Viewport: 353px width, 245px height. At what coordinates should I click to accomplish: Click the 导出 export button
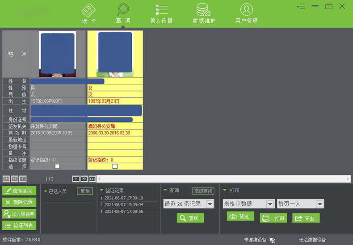306,218
